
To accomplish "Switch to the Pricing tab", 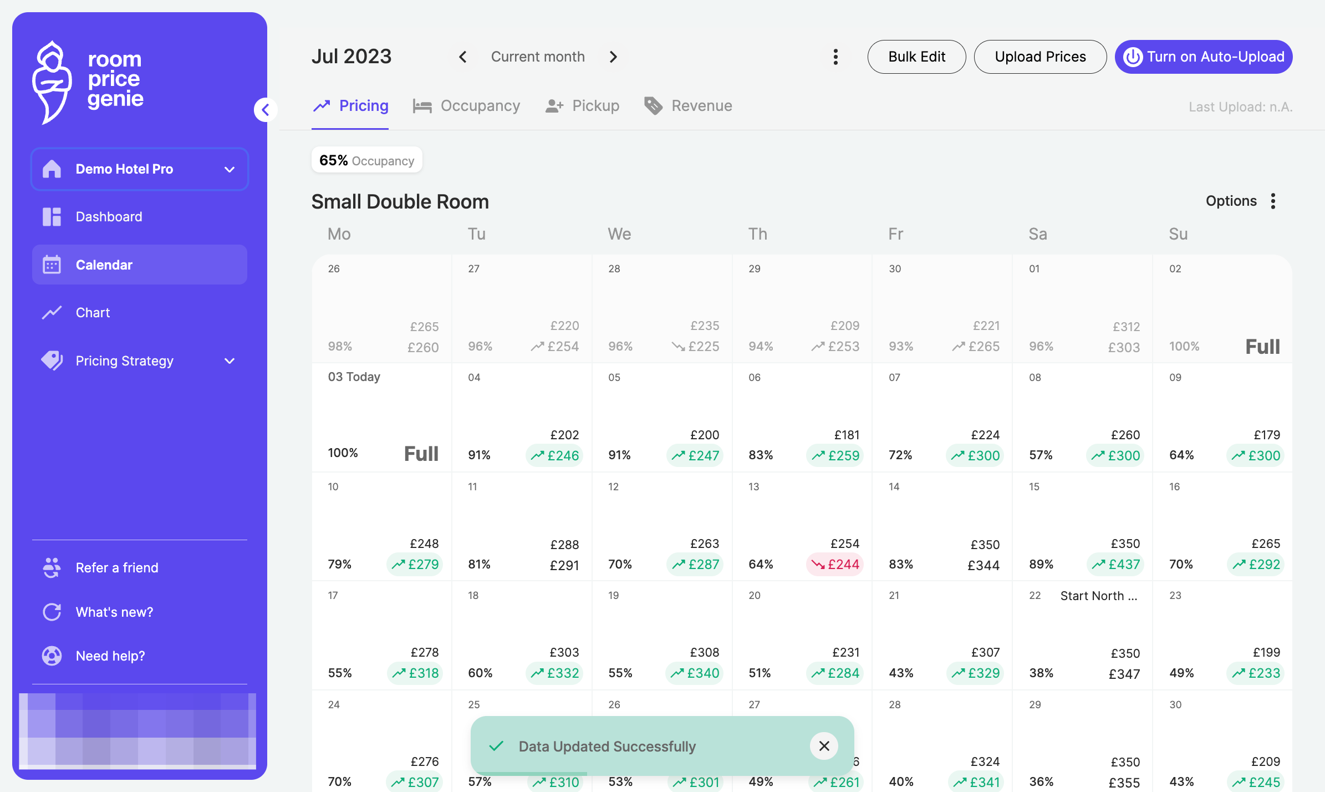I will click(350, 106).
